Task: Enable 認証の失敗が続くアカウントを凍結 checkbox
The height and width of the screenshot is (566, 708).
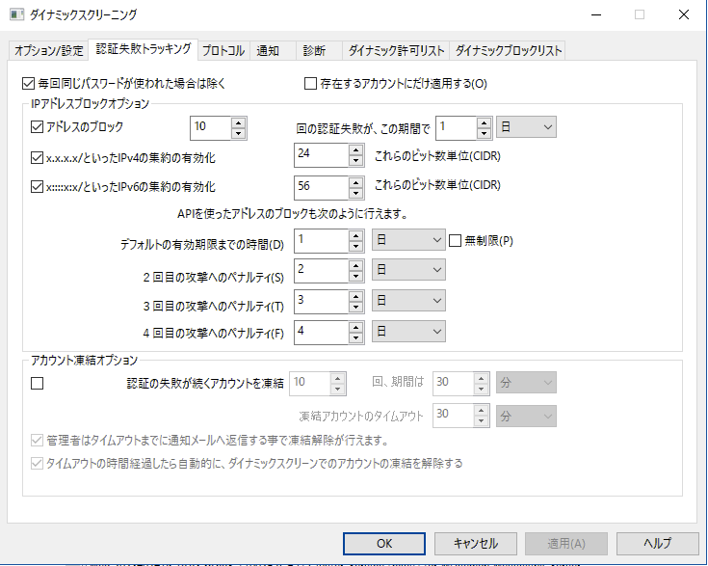Action: click(38, 384)
